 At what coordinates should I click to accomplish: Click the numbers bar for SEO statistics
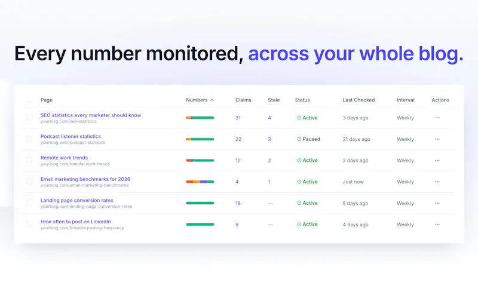(x=200, y=118)
